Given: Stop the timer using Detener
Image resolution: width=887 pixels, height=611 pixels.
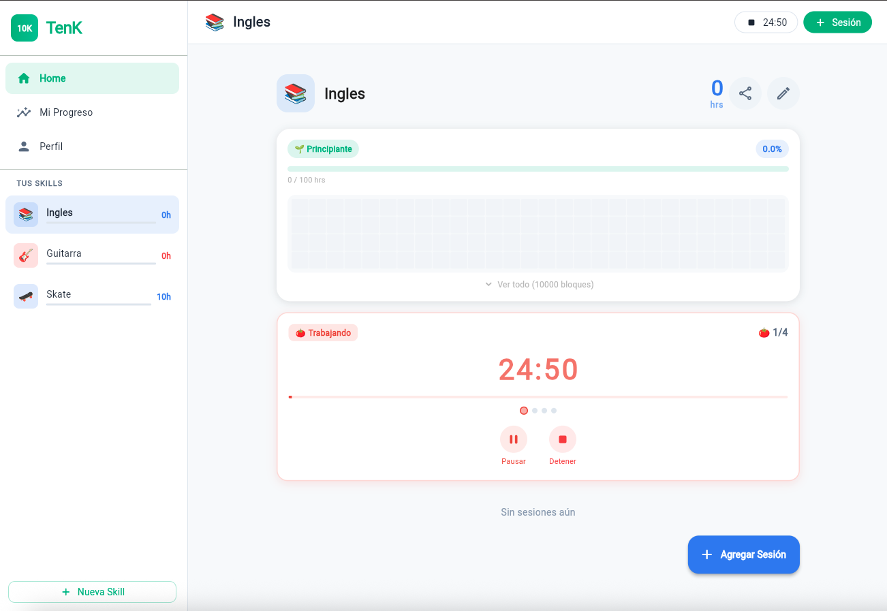Looking at the screenshot, I should 563,439.
